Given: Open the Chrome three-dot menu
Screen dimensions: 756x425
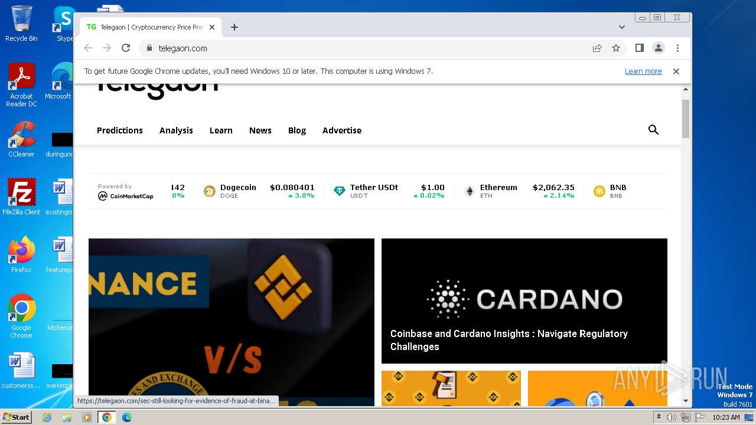Looking at the screenshot, I should (677, 48).
